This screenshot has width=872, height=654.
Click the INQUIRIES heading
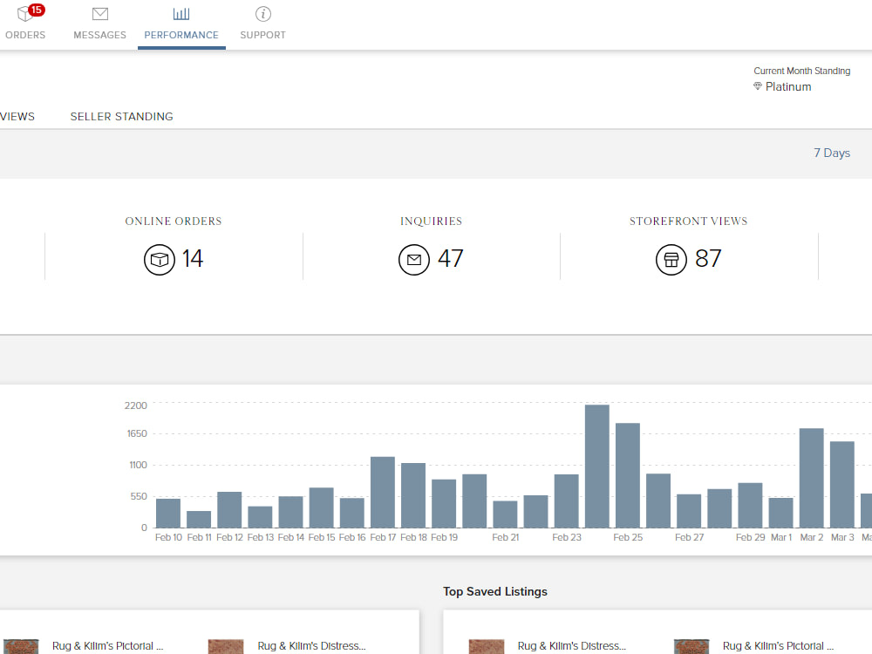pyautogui.click(x=431, y=221)
